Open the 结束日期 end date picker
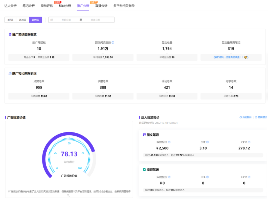 pyautogui.click(x=95, y=20)
